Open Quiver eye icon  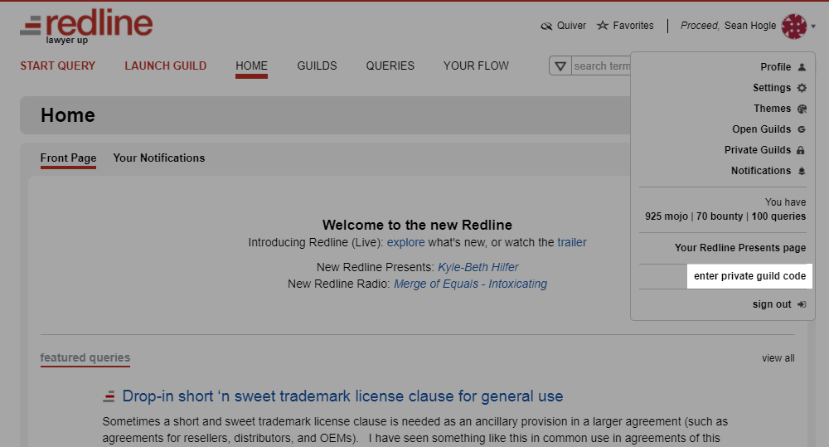(x=546, y=26)
